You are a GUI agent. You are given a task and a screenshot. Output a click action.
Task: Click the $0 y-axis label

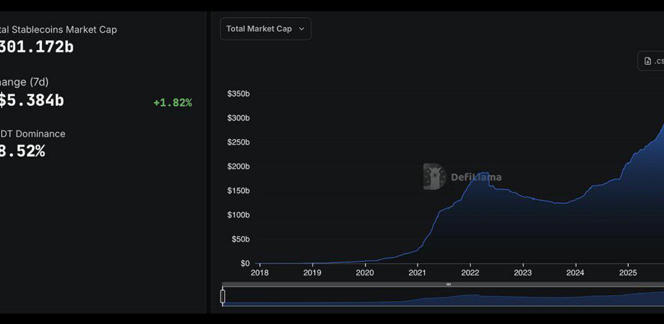245,263
